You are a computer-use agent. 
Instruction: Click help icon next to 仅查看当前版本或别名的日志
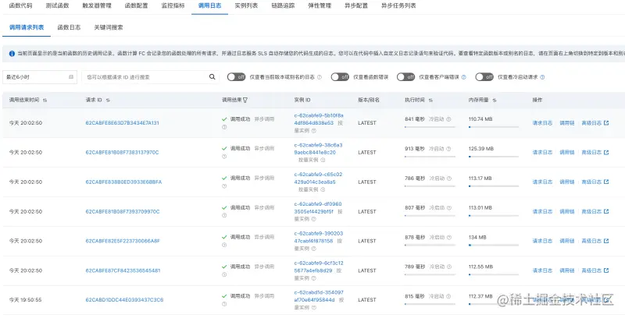pos(320,77)
